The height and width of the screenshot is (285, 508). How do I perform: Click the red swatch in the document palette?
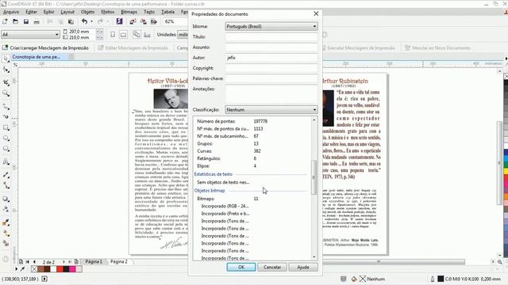[x=60, y=269]
